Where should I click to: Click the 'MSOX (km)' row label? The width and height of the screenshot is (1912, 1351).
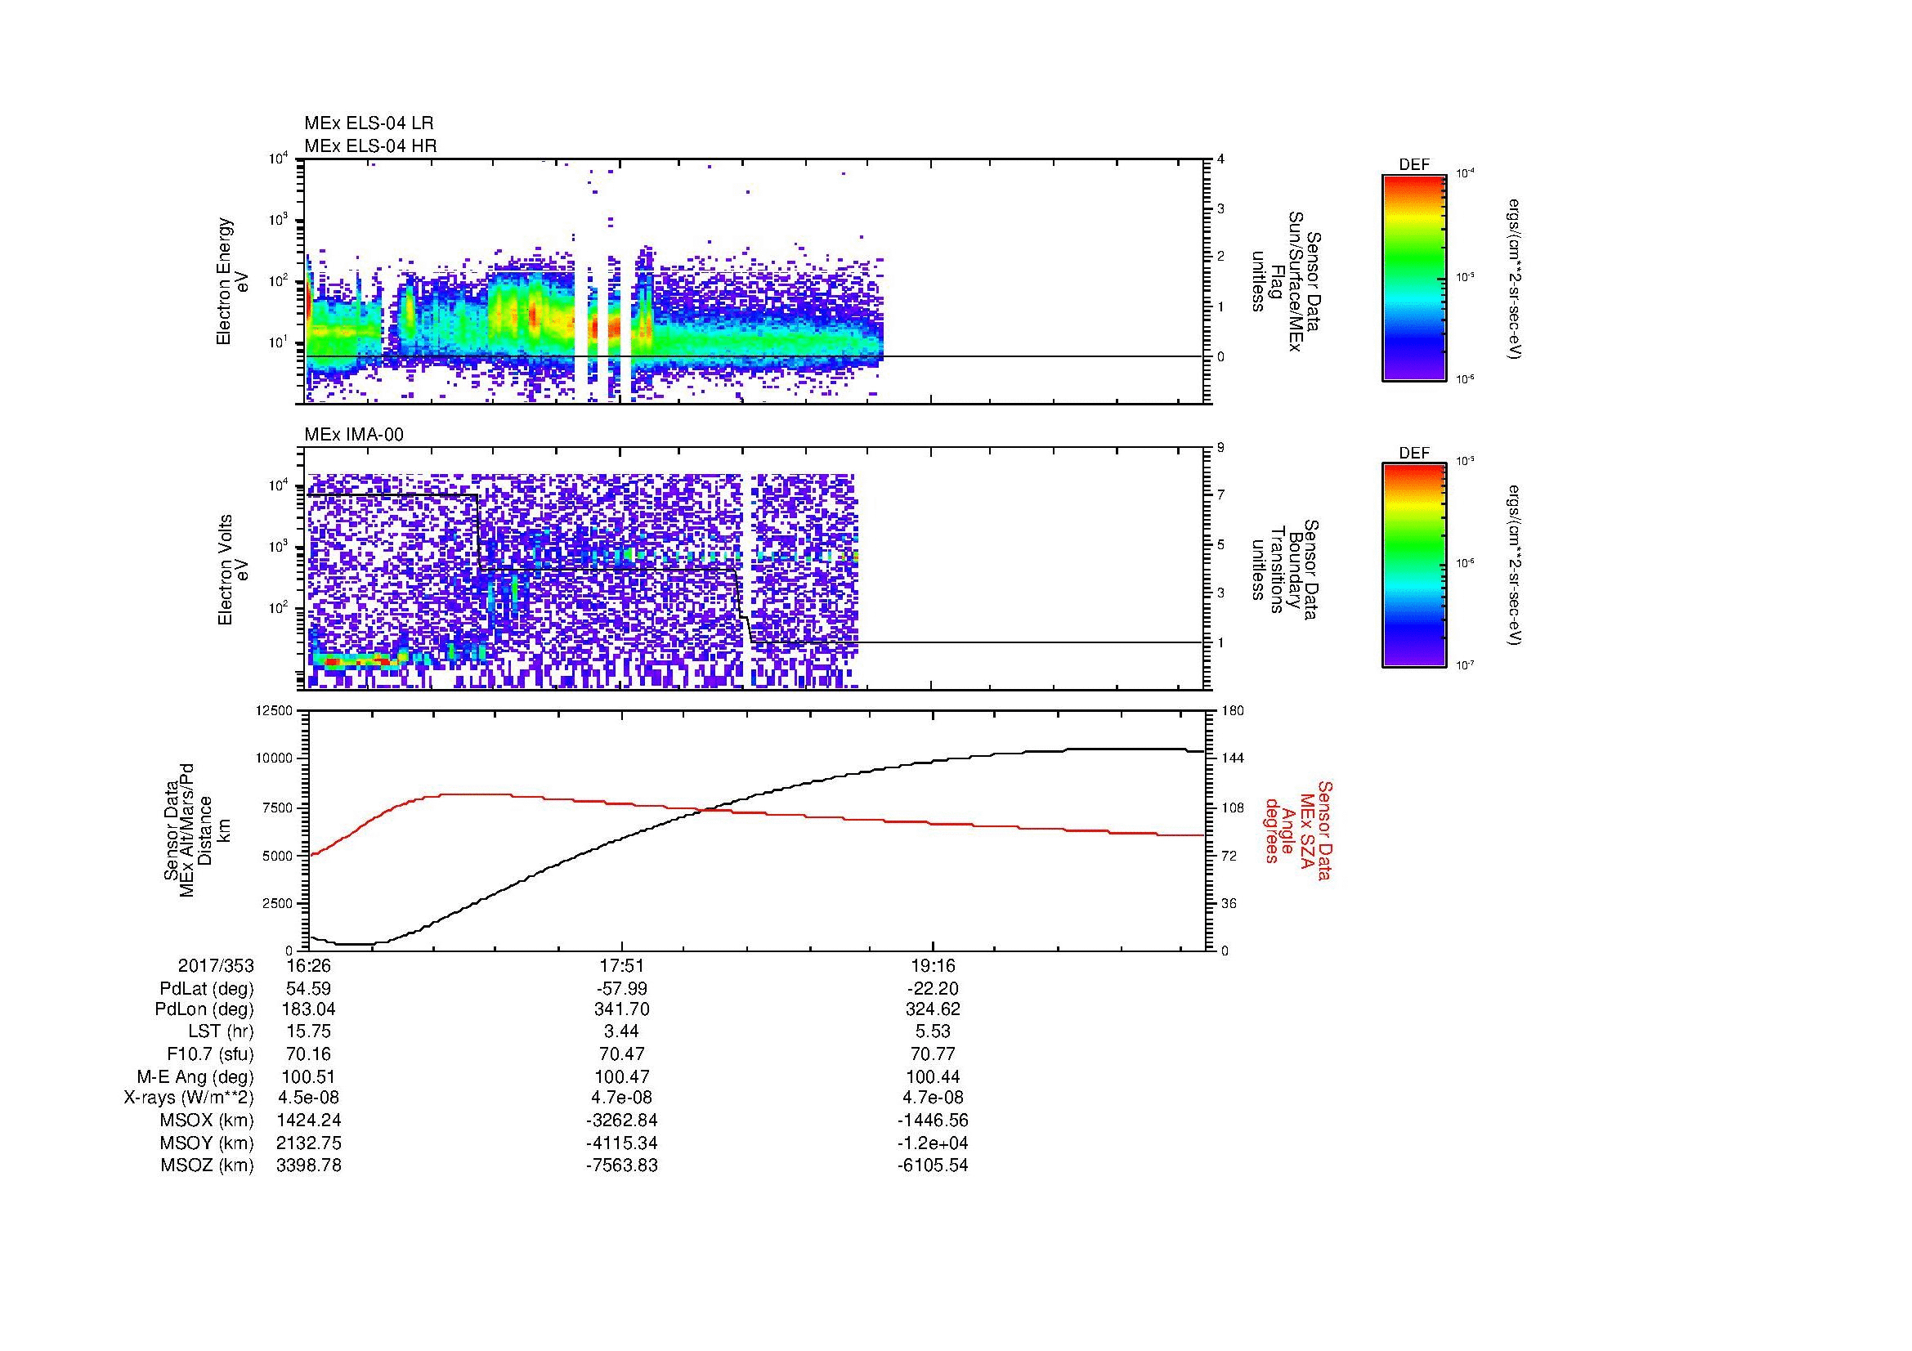(x=207, y=1121)
